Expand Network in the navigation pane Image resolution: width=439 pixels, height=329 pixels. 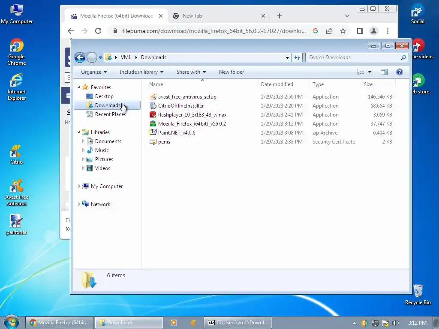(79, 204)
